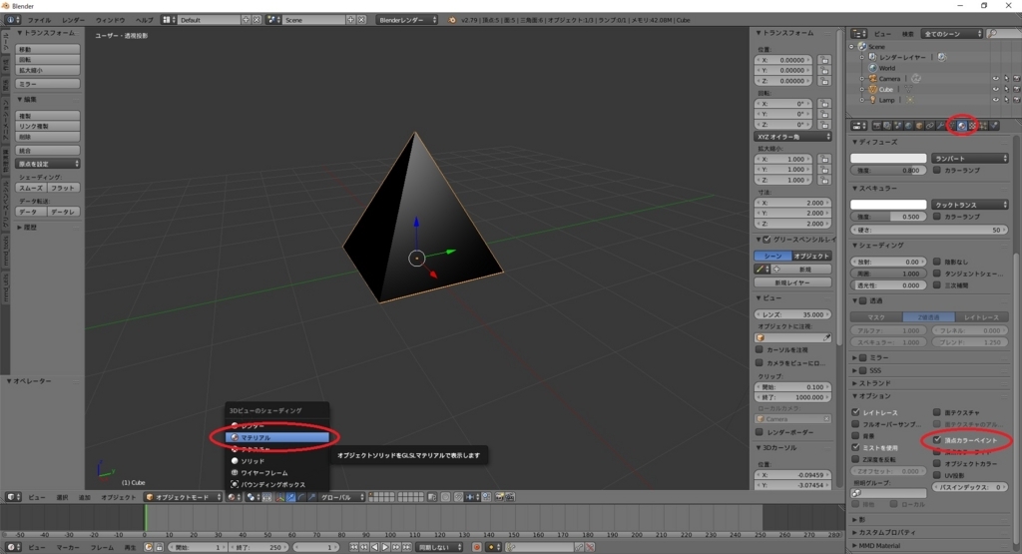Hide the Cube with its eye icon

click(x=995, y=89)
